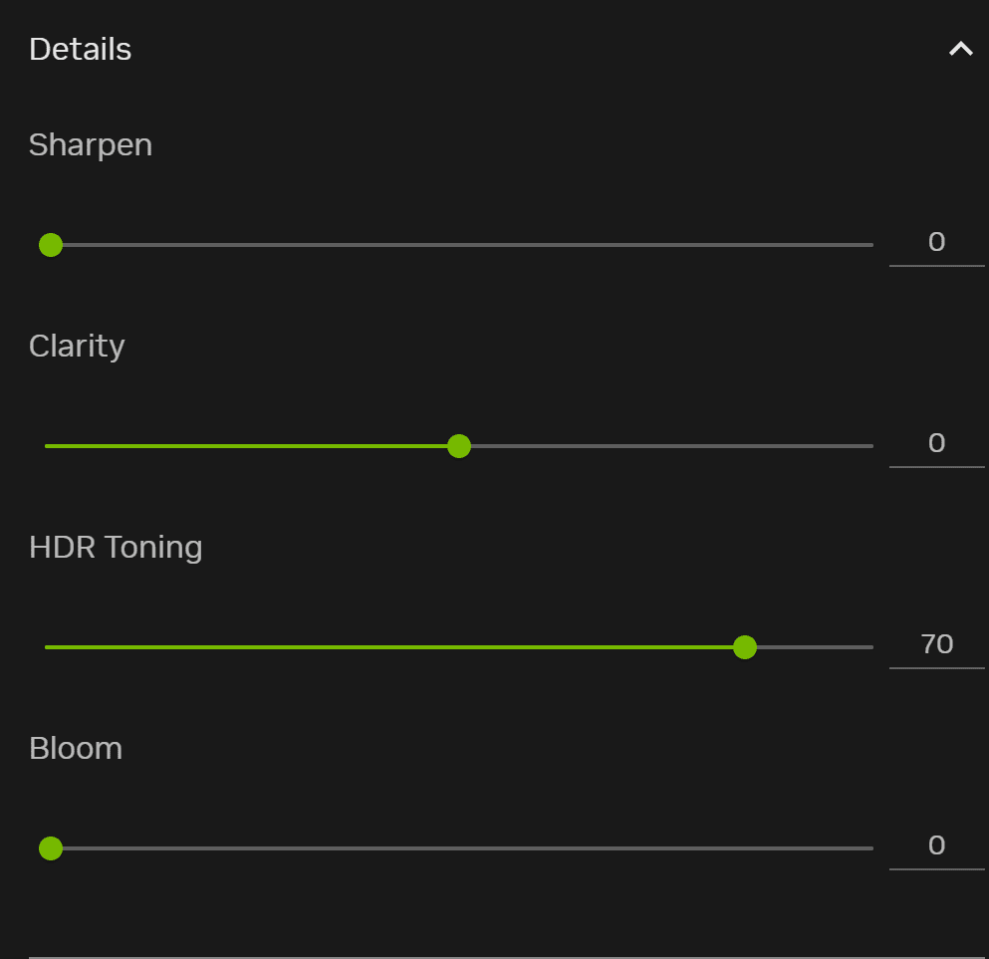This screenshot has width=989, height=959.
Task: Collapse the Details section chevron
Action: pos(960,49)
